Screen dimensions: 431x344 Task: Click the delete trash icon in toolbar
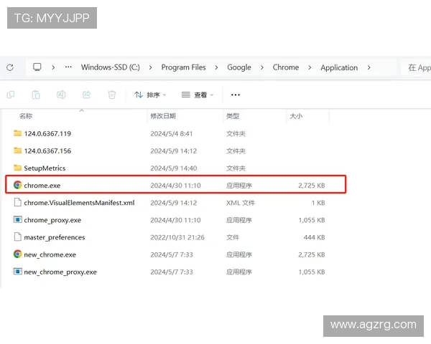pyautogui.click(x=112, y=95)
